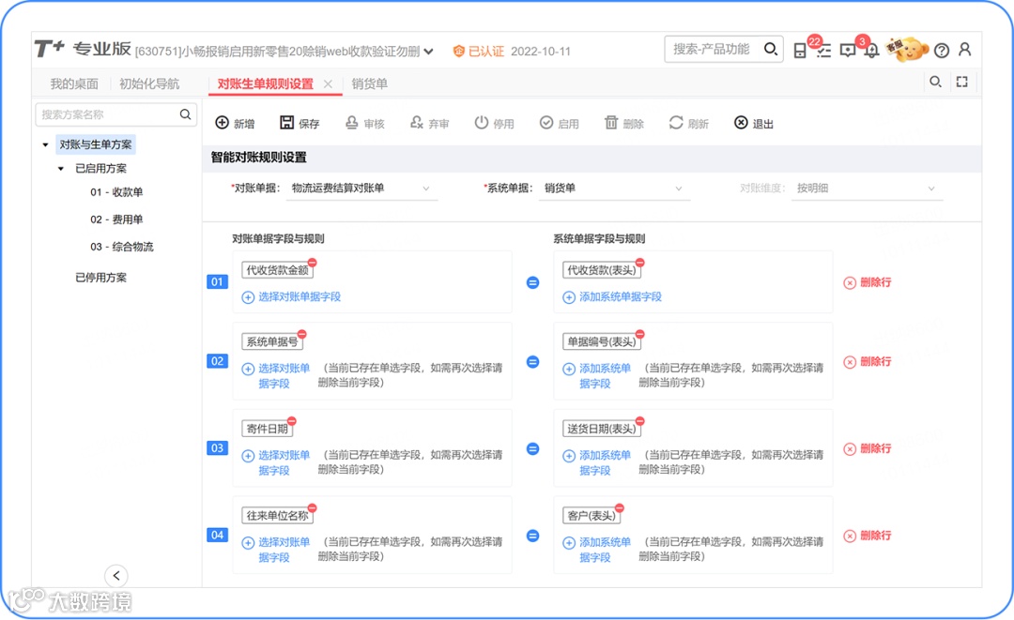The height and width of the screenshot is (620, 1014).
Task: Click the equals operator in row 02
Action: [x=533, y=362]
